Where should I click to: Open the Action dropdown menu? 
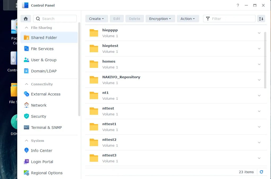coord(188,19)
